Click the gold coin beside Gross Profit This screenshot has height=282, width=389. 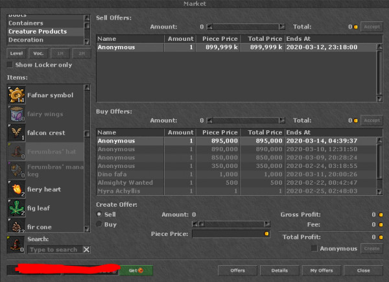pyautogui.click(x=381, y=215)
